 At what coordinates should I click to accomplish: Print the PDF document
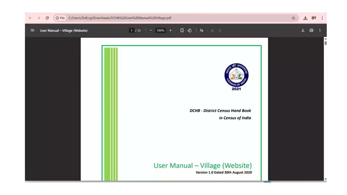pyautogui.click(x=311, y=30)
